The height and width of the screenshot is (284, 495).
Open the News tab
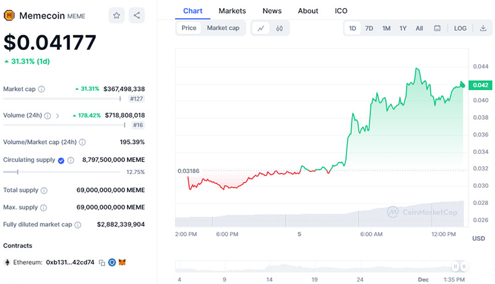click(272, 10)
